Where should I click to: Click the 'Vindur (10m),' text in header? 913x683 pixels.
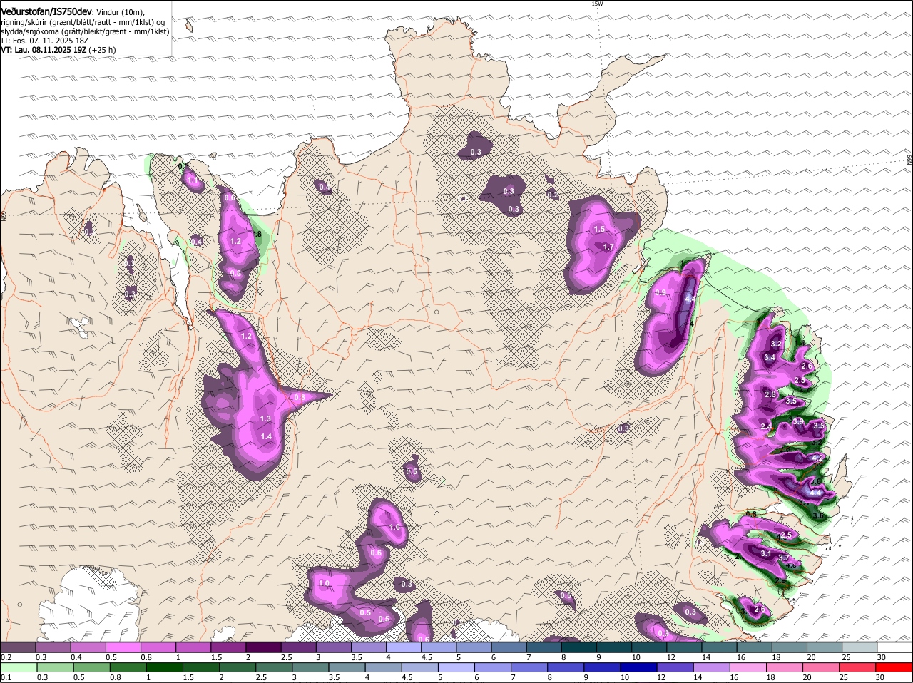coord(120,12)
